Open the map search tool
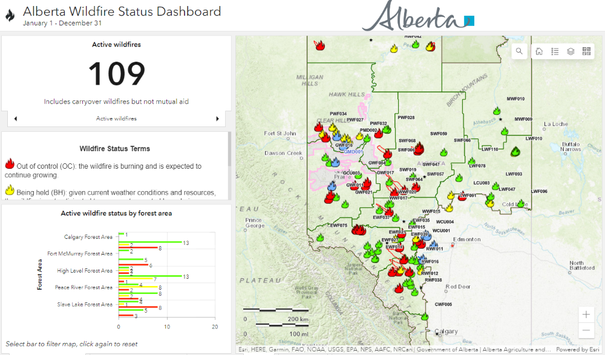The height and width of the screenshot is (355, 605). [519, 52]
